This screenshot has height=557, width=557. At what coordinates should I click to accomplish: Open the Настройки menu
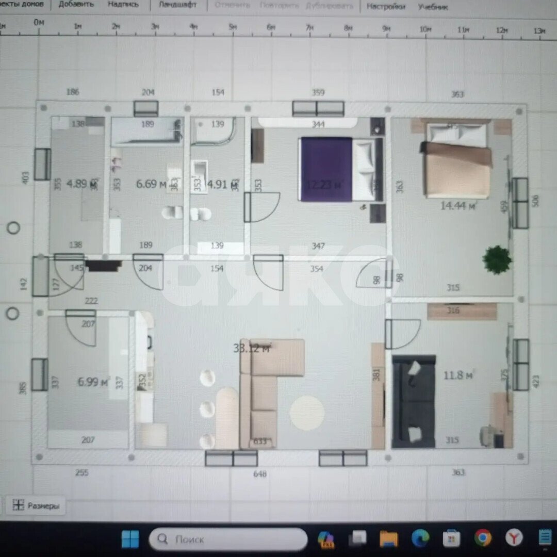(x=386, y=6)
